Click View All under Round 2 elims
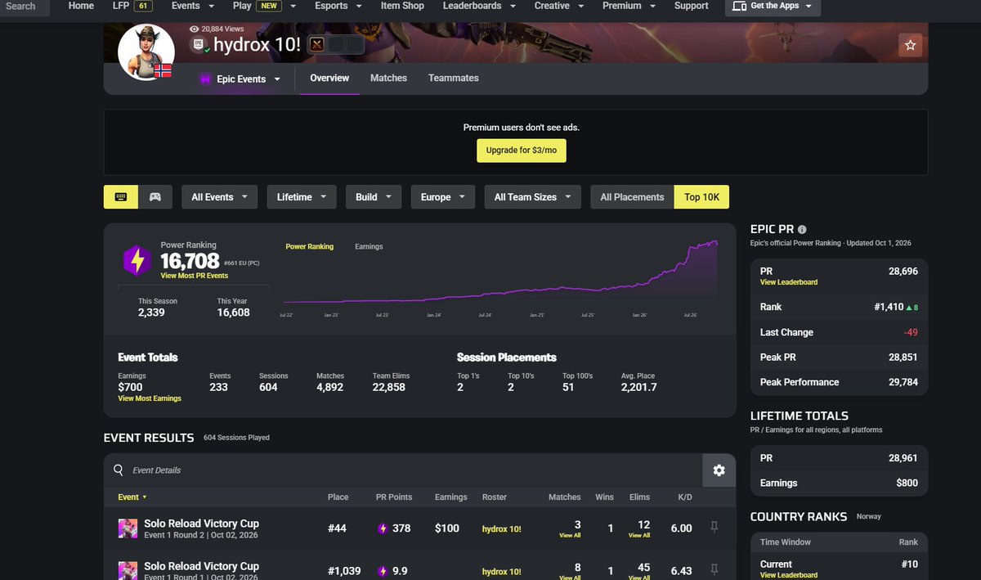 pos(639,536)
